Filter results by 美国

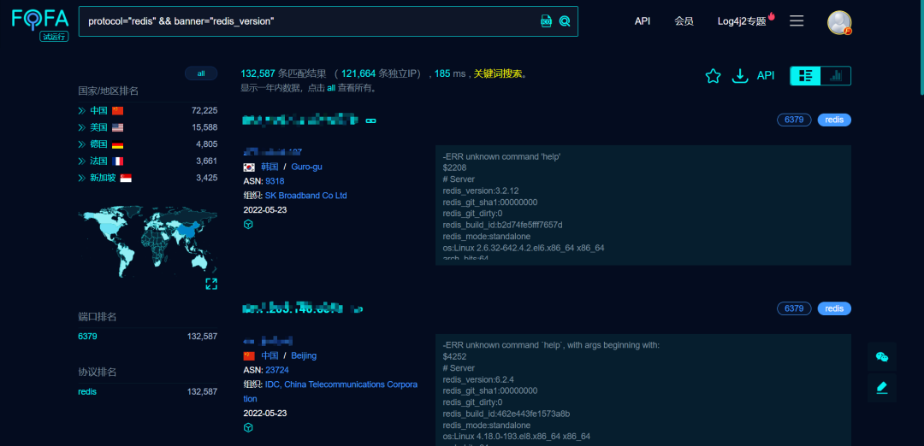pyautogui.click(x=98, y=127)
